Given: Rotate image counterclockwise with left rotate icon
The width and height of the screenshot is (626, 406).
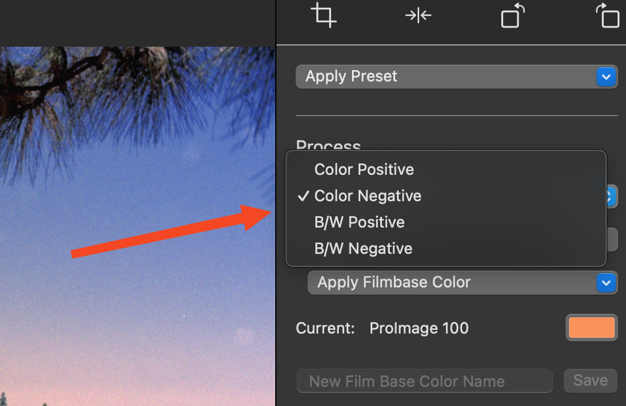Looking at the screenshot, I should [x=511, y=16].
